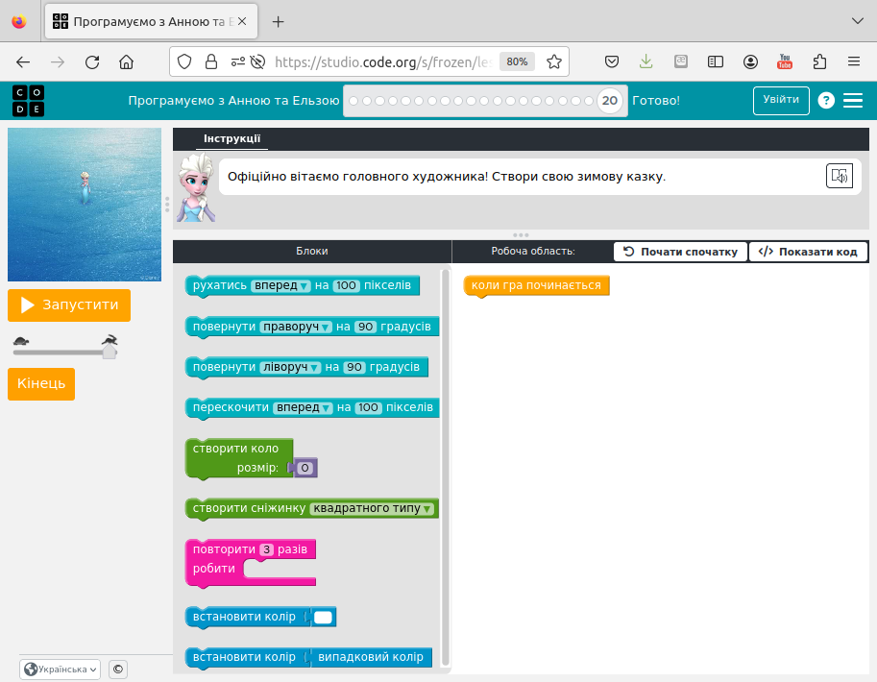The height and width of the screenshot is (682, 877).
Task: Bookmark this page with the star
Action: tap(553, 61)
